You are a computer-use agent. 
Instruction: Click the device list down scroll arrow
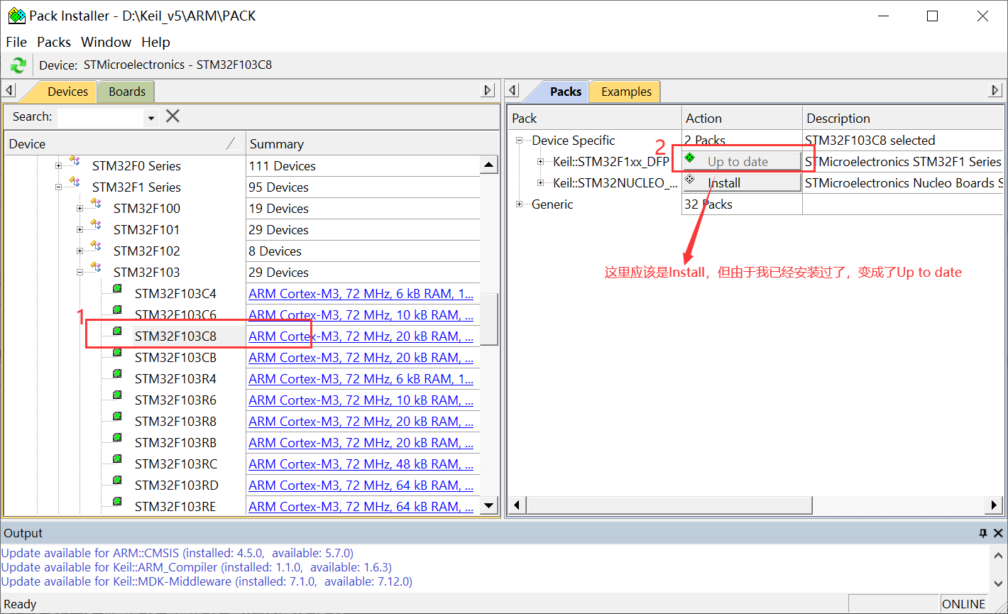489,506
